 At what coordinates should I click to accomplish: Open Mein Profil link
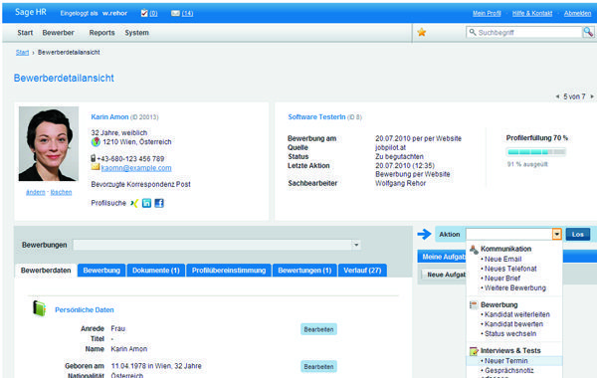(487, 13)
